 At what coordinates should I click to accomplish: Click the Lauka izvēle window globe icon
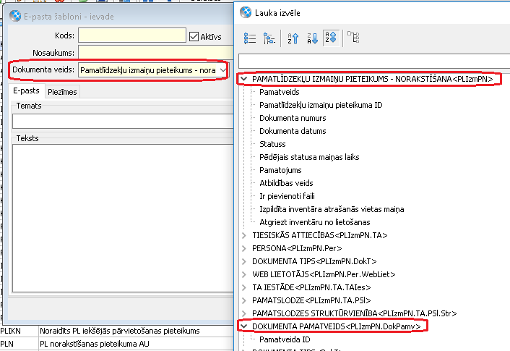click(246, 13)
